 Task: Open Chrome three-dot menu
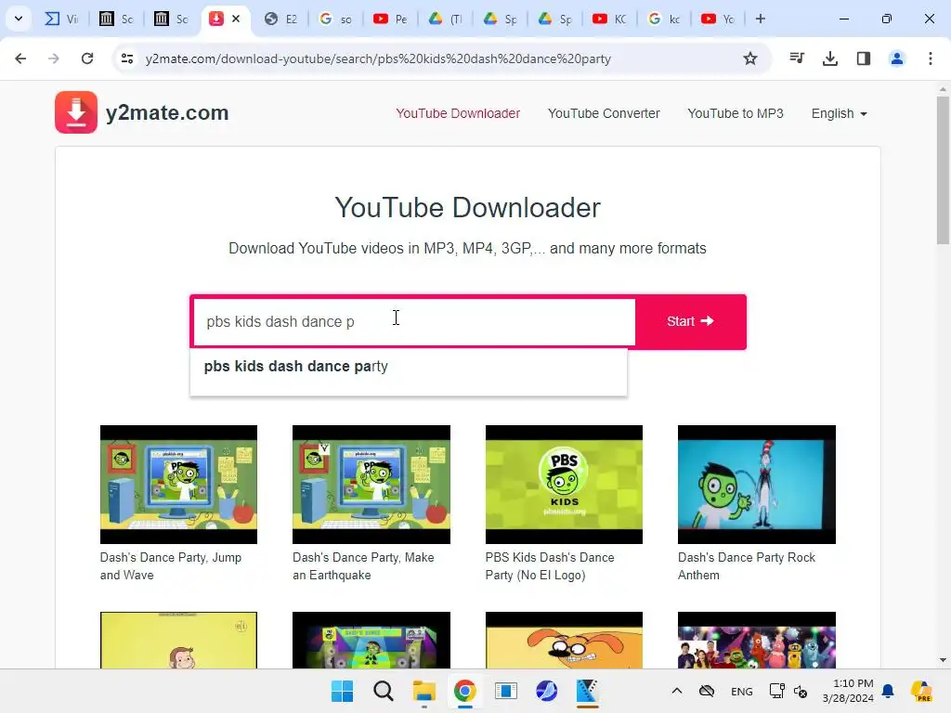click(x=931, y=58)
